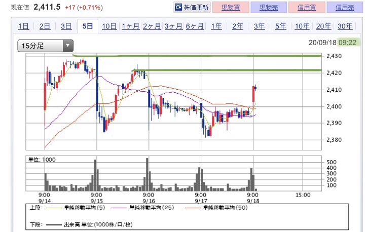Click the 2,380 price axis label
The image size is (366, 232).
(334, 140)
